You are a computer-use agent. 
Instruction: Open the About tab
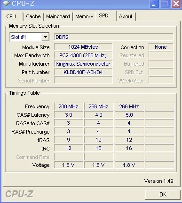(x=126, y=16)
